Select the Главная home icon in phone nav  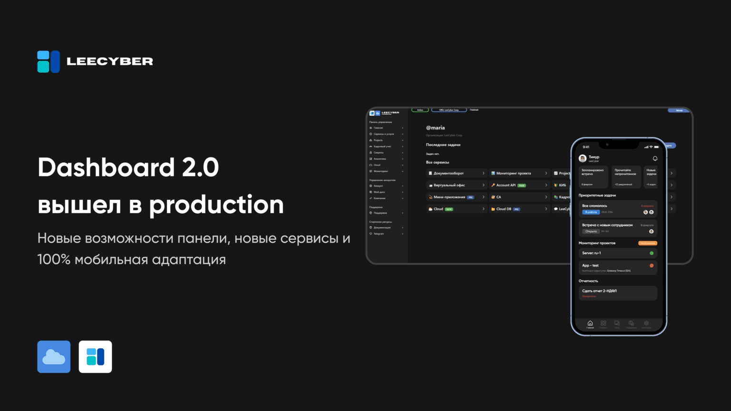(590, 323)
